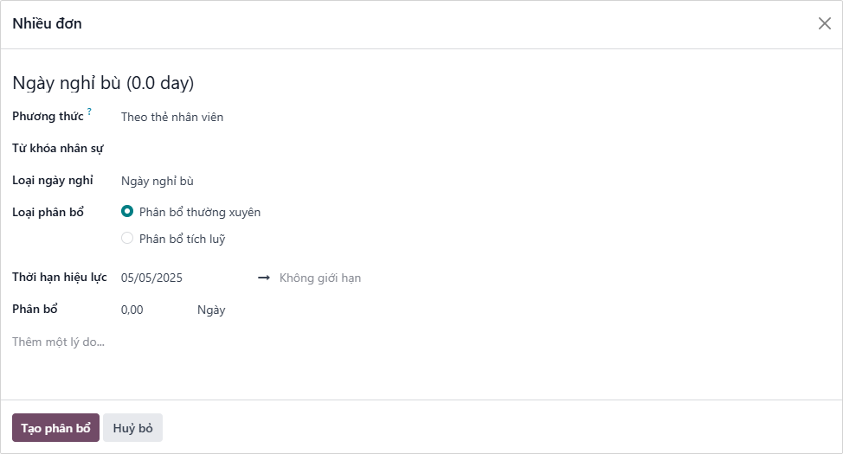Image resolution: width=843 pixels, height=454 pixels.
Task: Click the Thời hạn hiệu lực label
Action: click(60, 278)
